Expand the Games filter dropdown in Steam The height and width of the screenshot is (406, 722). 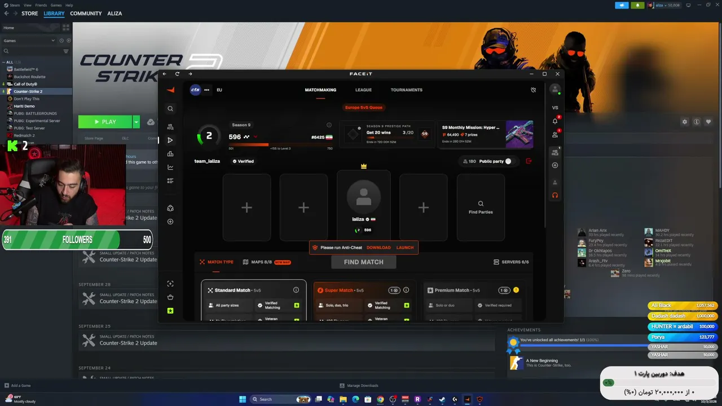[54, 41]
